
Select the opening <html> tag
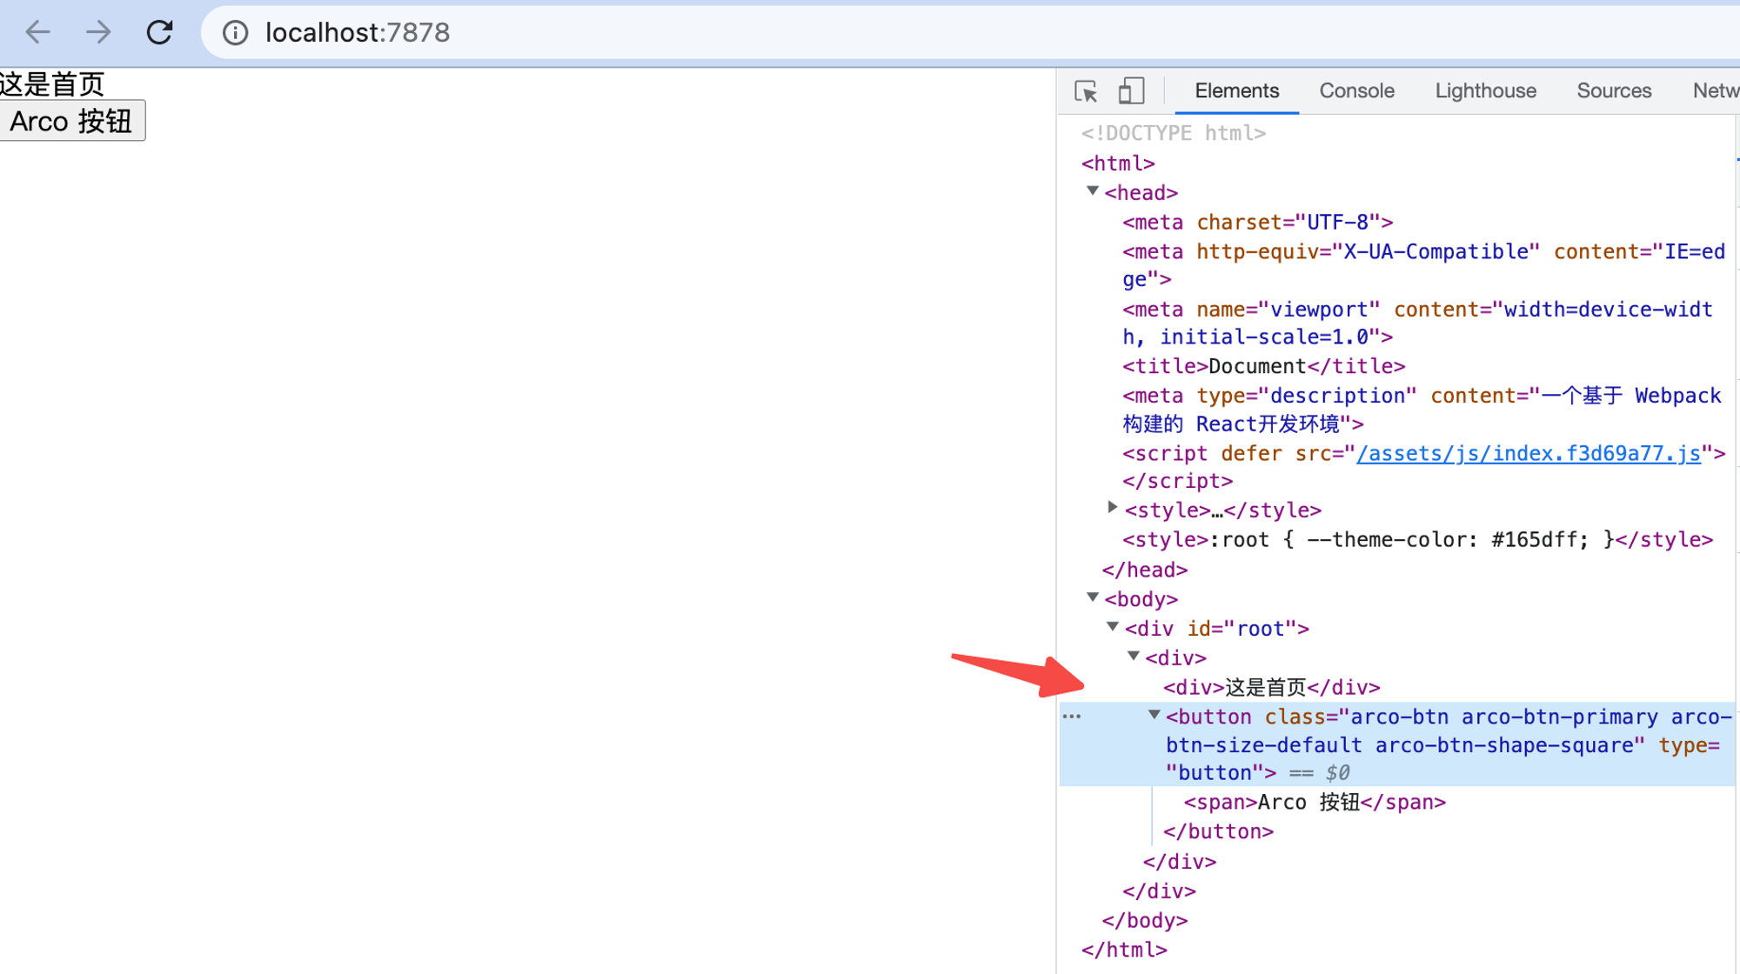point(1118,163)
